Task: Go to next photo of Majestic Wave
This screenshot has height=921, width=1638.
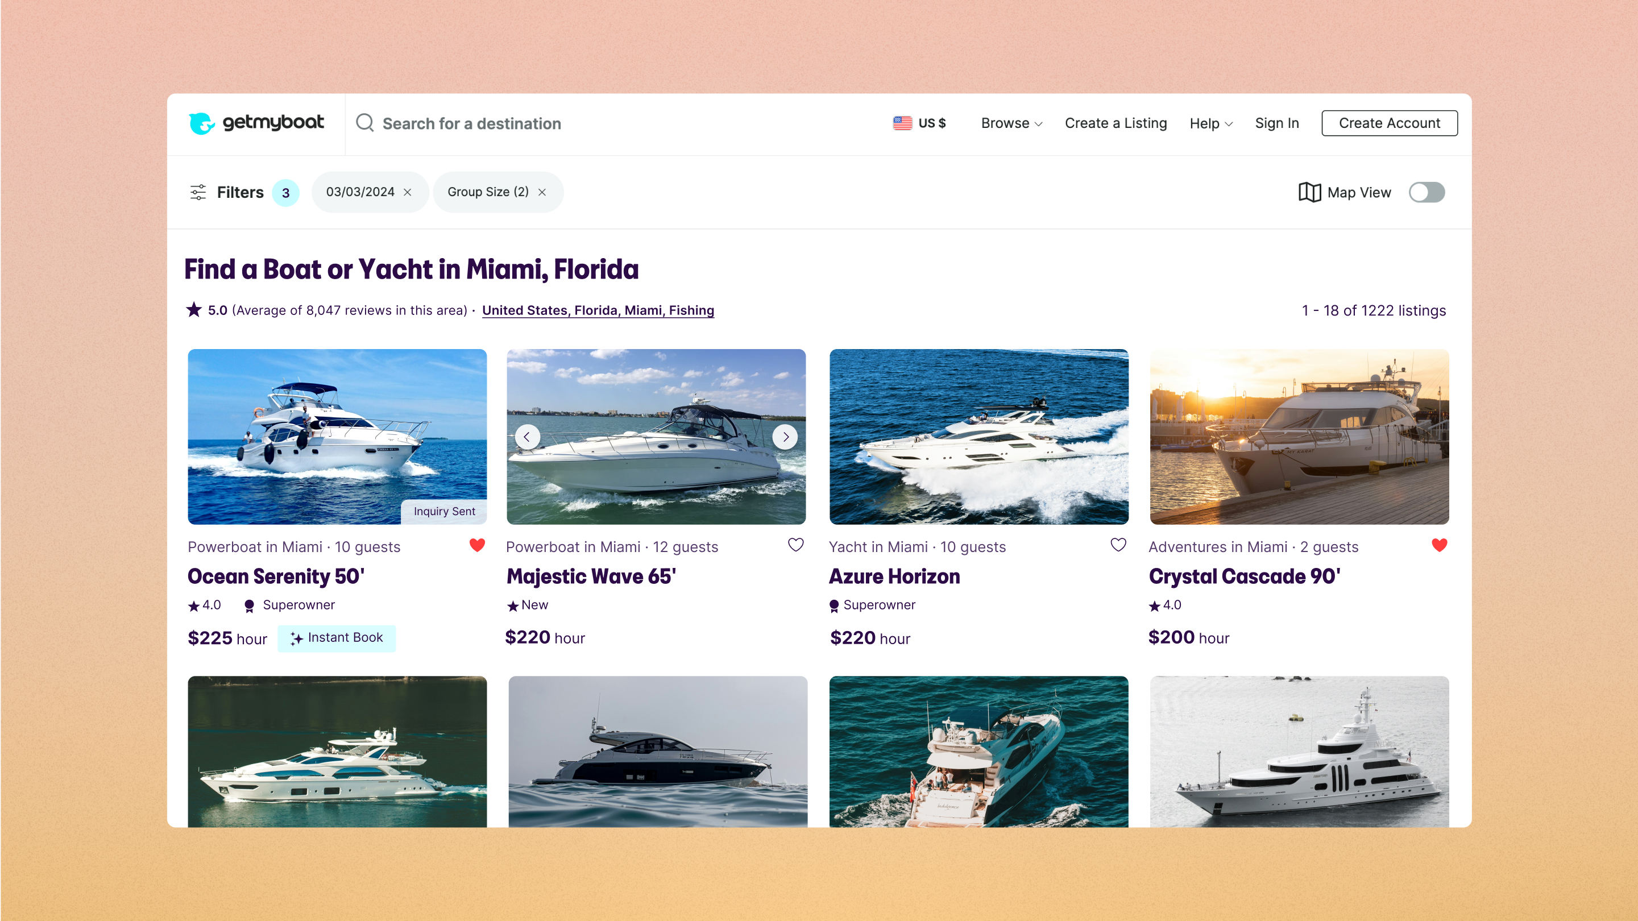Action: coord(785,437)
